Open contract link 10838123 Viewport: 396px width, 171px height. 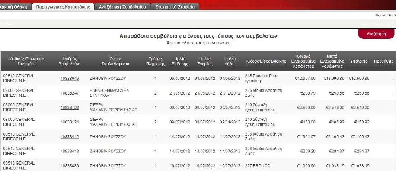[70, 108]
